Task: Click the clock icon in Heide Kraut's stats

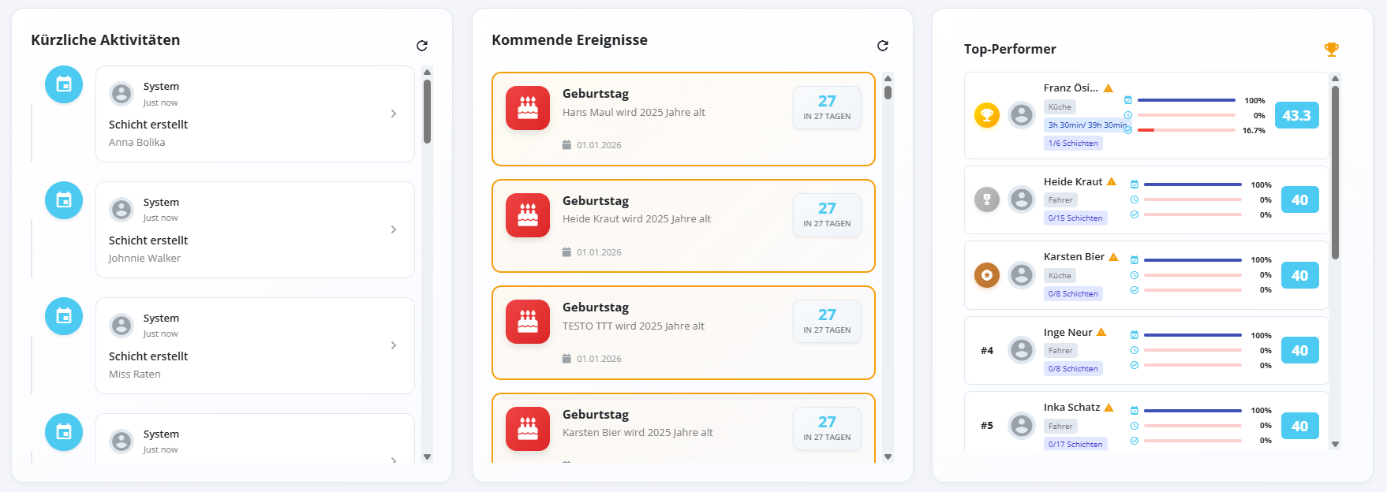Action: (x=1135, y=199)
